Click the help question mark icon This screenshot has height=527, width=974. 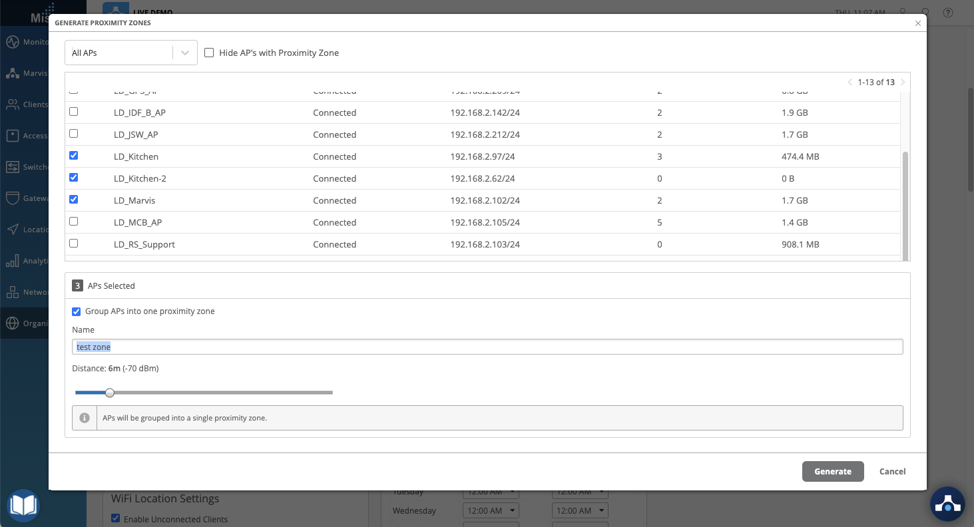click(x=949, y=12)
